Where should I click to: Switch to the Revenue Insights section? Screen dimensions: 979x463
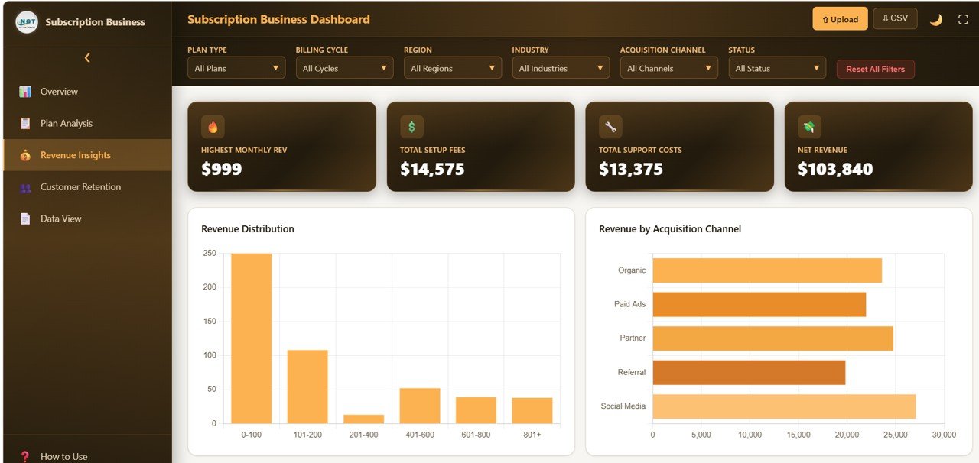[x=76, y=155]
